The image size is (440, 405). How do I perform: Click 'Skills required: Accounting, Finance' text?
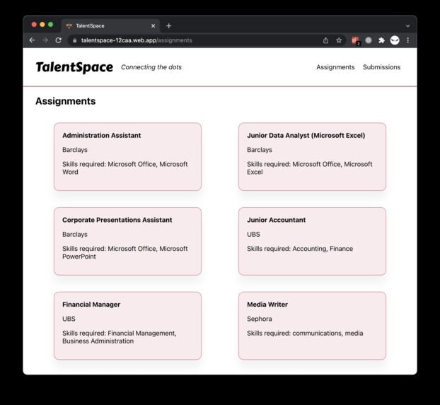[300, 249]
